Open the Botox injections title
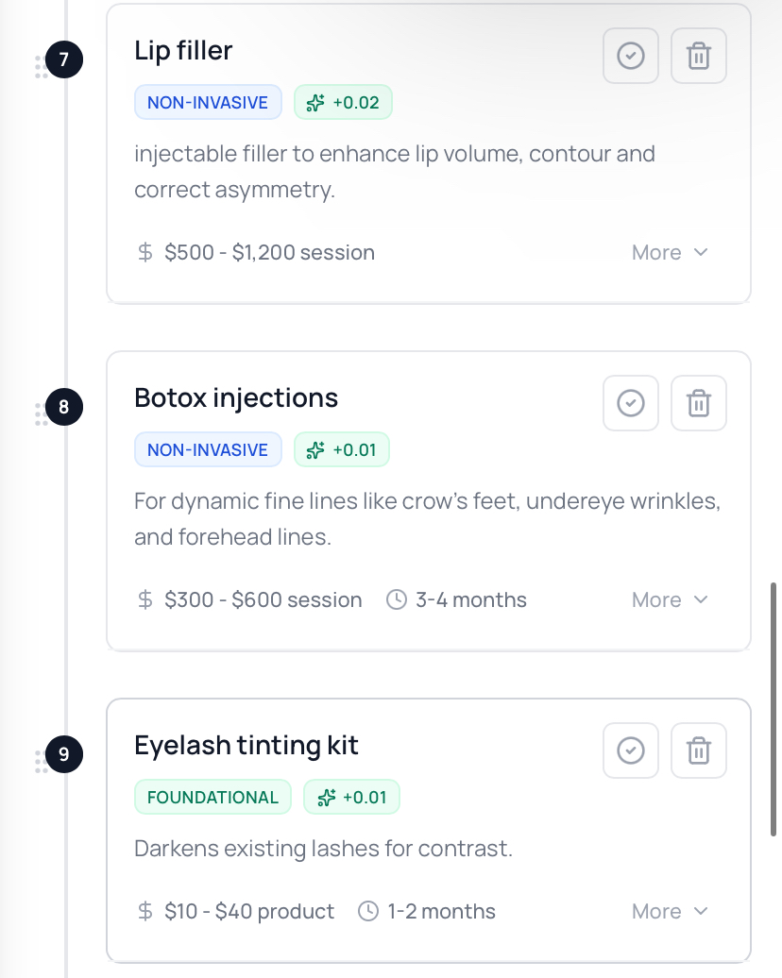This screenshot has height=978, width=782. [236, 397]
